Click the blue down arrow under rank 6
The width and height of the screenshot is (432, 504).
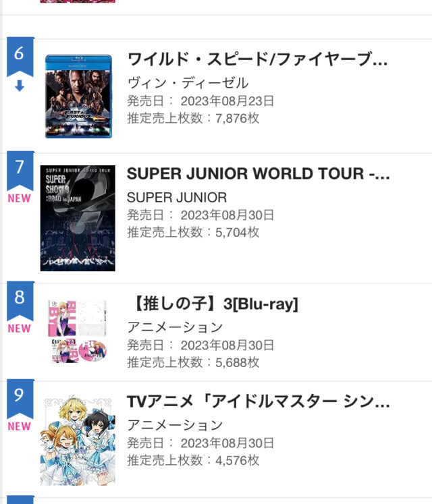tap(20, 86)
